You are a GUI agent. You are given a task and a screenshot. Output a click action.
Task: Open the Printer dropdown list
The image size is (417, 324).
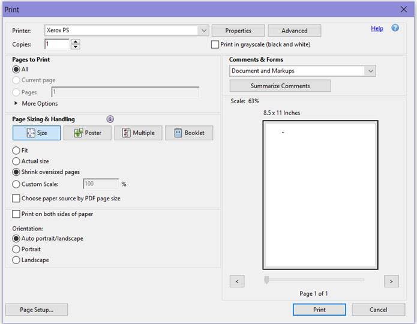click(204, 31)
